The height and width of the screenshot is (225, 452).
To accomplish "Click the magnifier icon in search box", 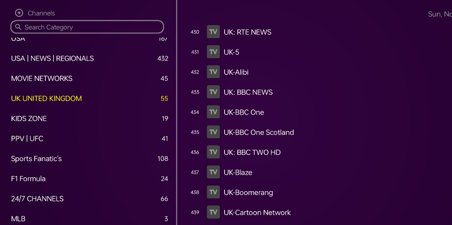I will click(18, 27).
